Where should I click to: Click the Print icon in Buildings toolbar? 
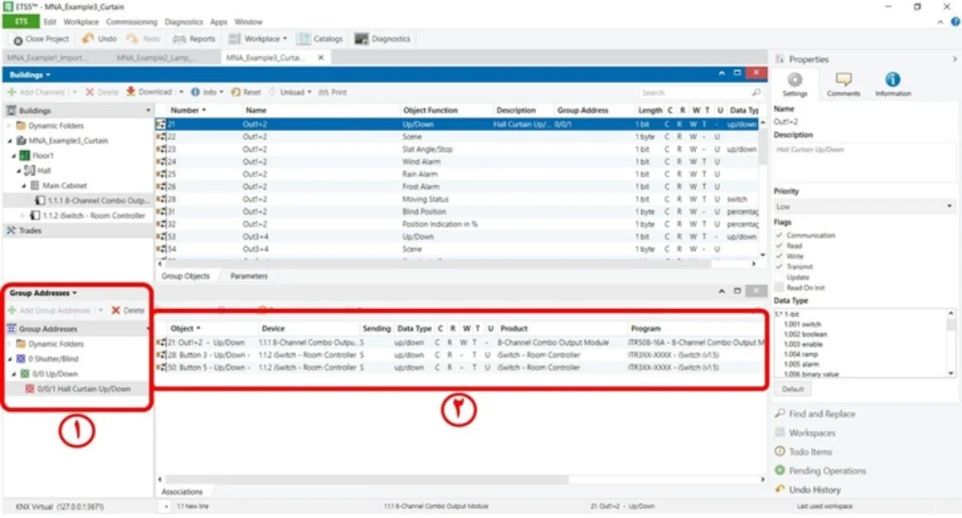323,92
